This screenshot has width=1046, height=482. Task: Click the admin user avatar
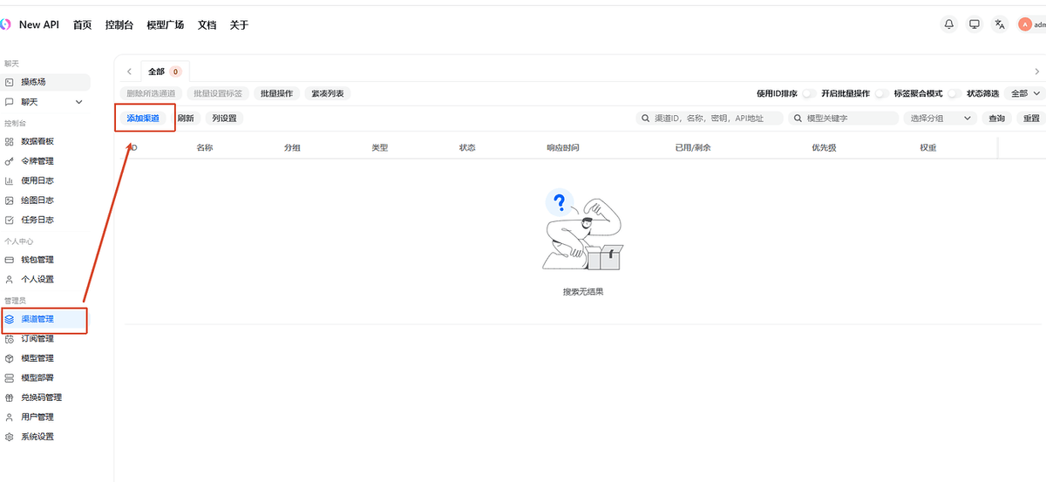1025,24
